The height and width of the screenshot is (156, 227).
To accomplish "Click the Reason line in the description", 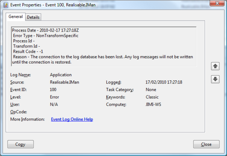I will coord(102,57).
